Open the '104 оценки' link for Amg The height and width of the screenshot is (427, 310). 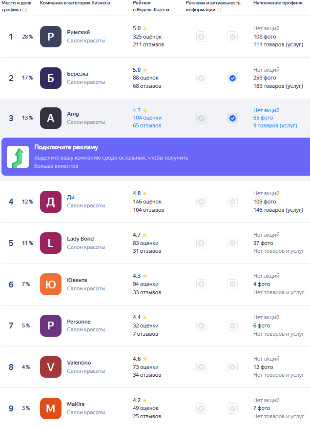click(147, 118)
